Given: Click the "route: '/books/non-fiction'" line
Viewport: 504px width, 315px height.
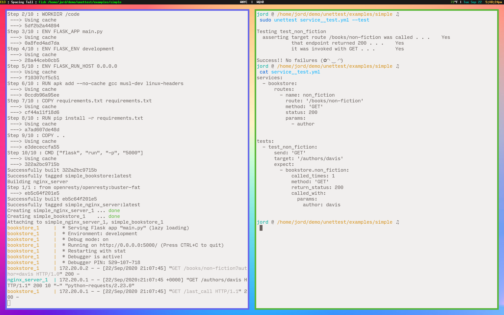Looking at the screenshot, I should coord(324,101).
